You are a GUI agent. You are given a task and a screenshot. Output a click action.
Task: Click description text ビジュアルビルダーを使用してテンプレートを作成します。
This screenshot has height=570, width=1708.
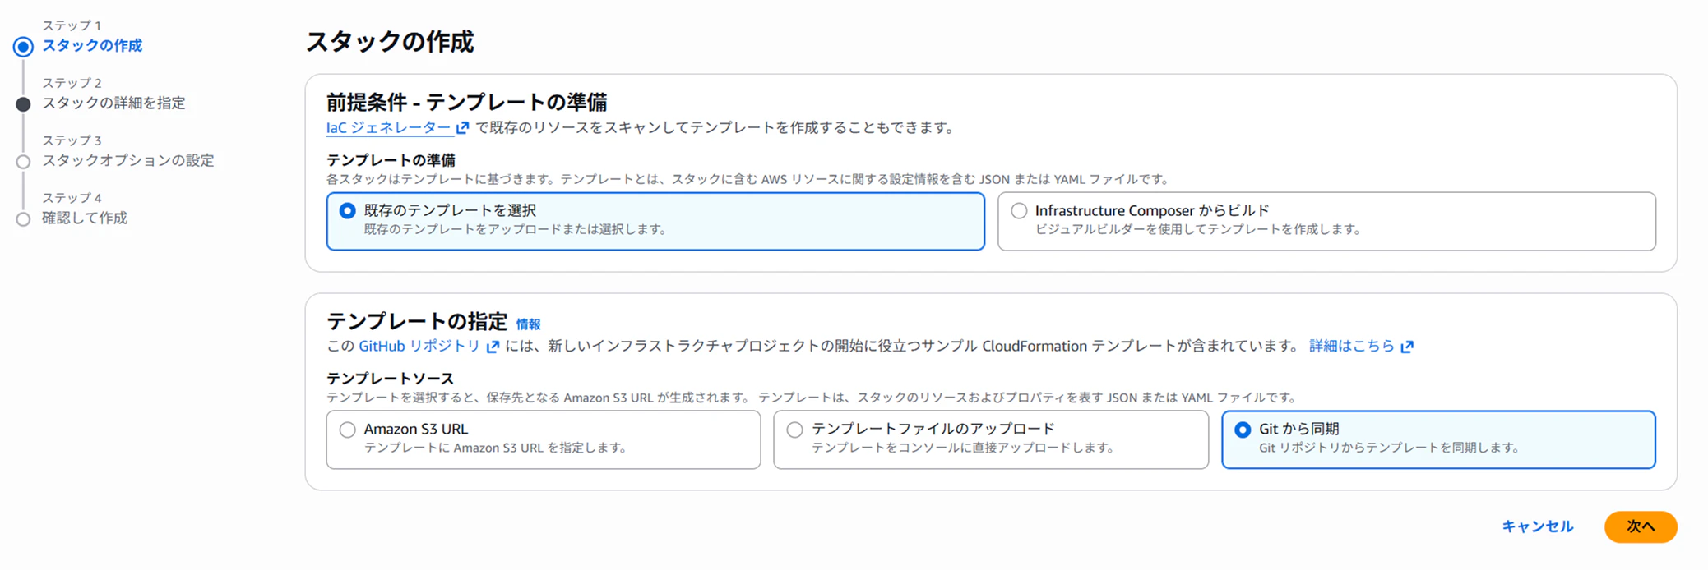[1199, 230]
